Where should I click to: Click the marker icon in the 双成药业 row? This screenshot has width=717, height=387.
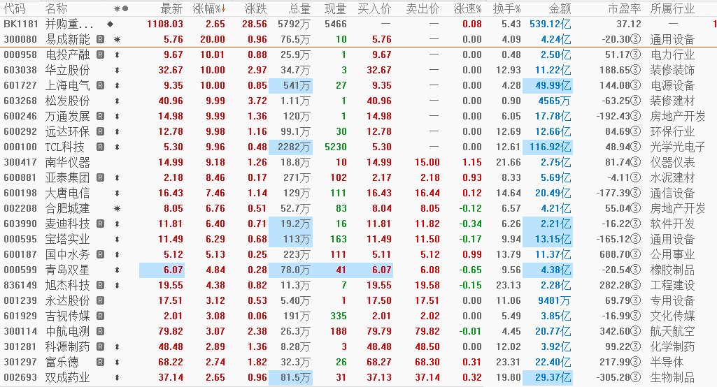point(117,377)
